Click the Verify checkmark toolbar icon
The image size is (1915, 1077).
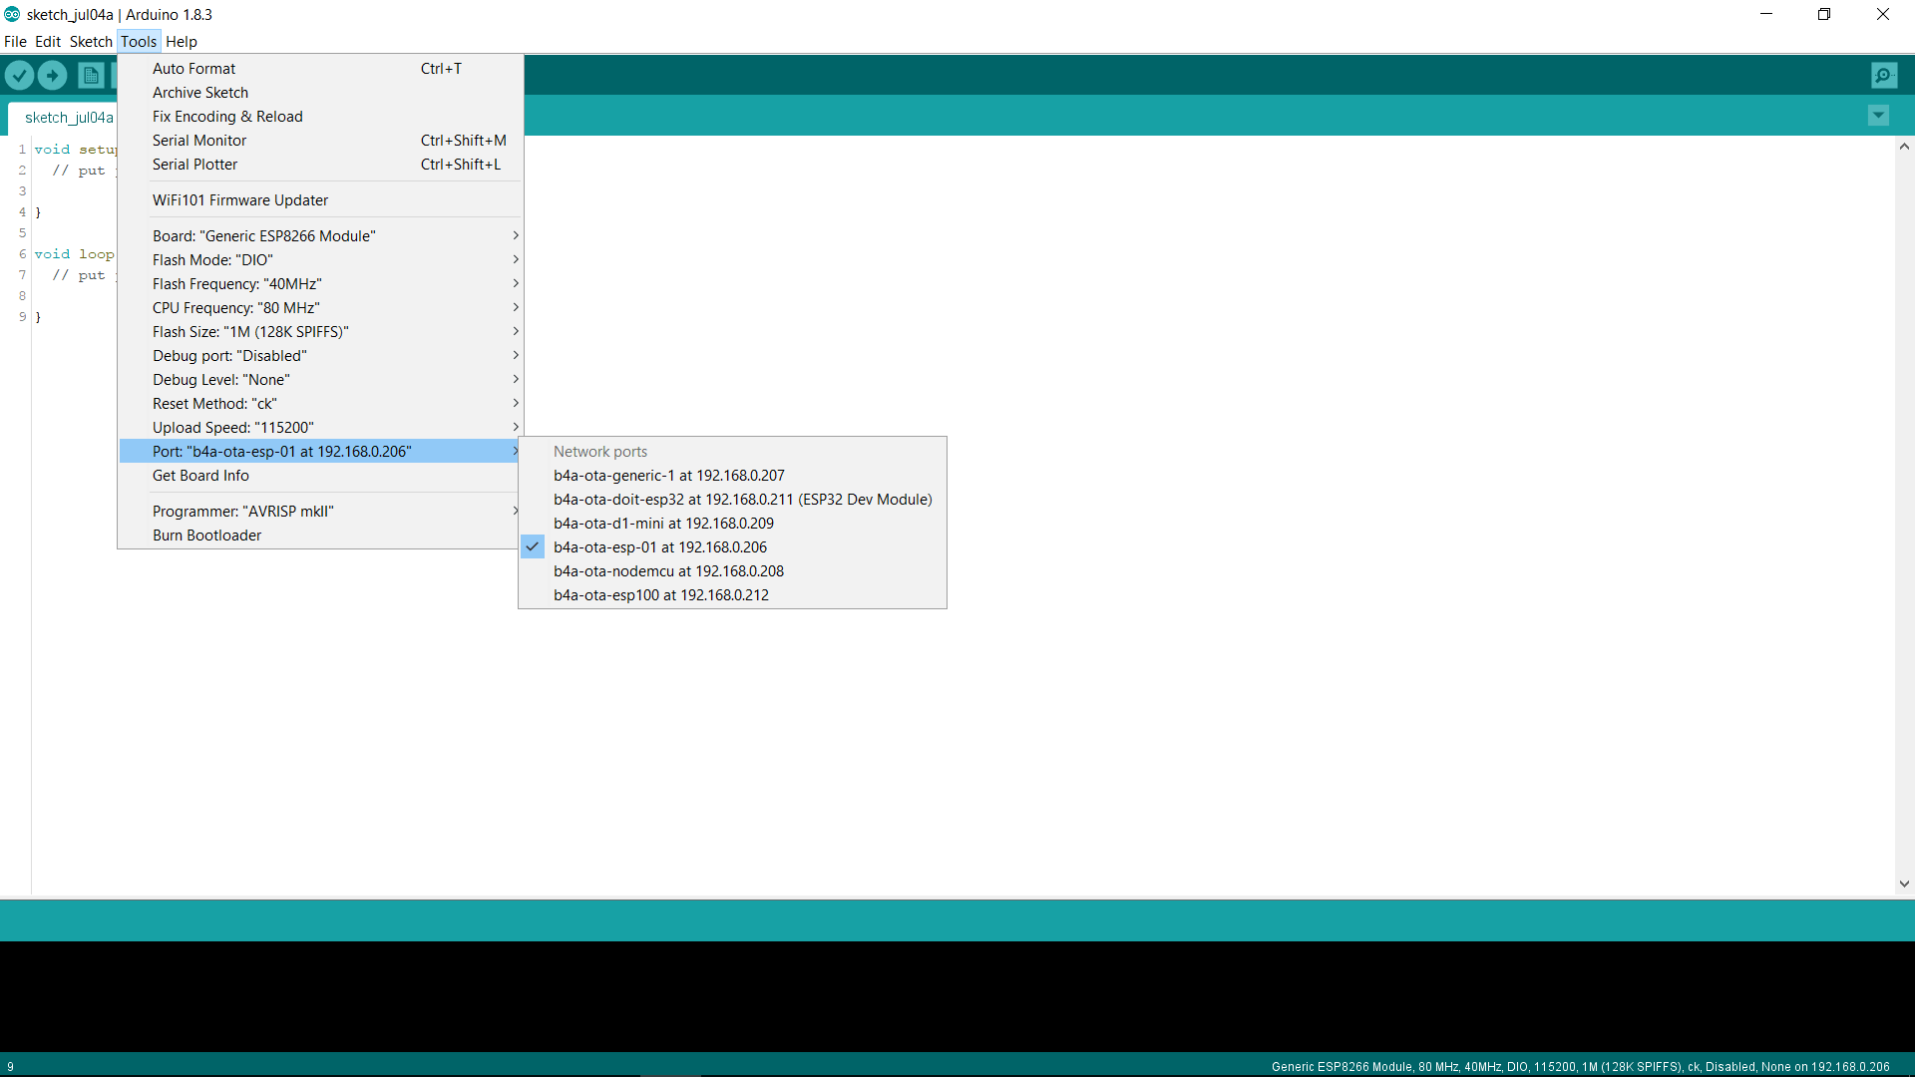click(19, 75)
